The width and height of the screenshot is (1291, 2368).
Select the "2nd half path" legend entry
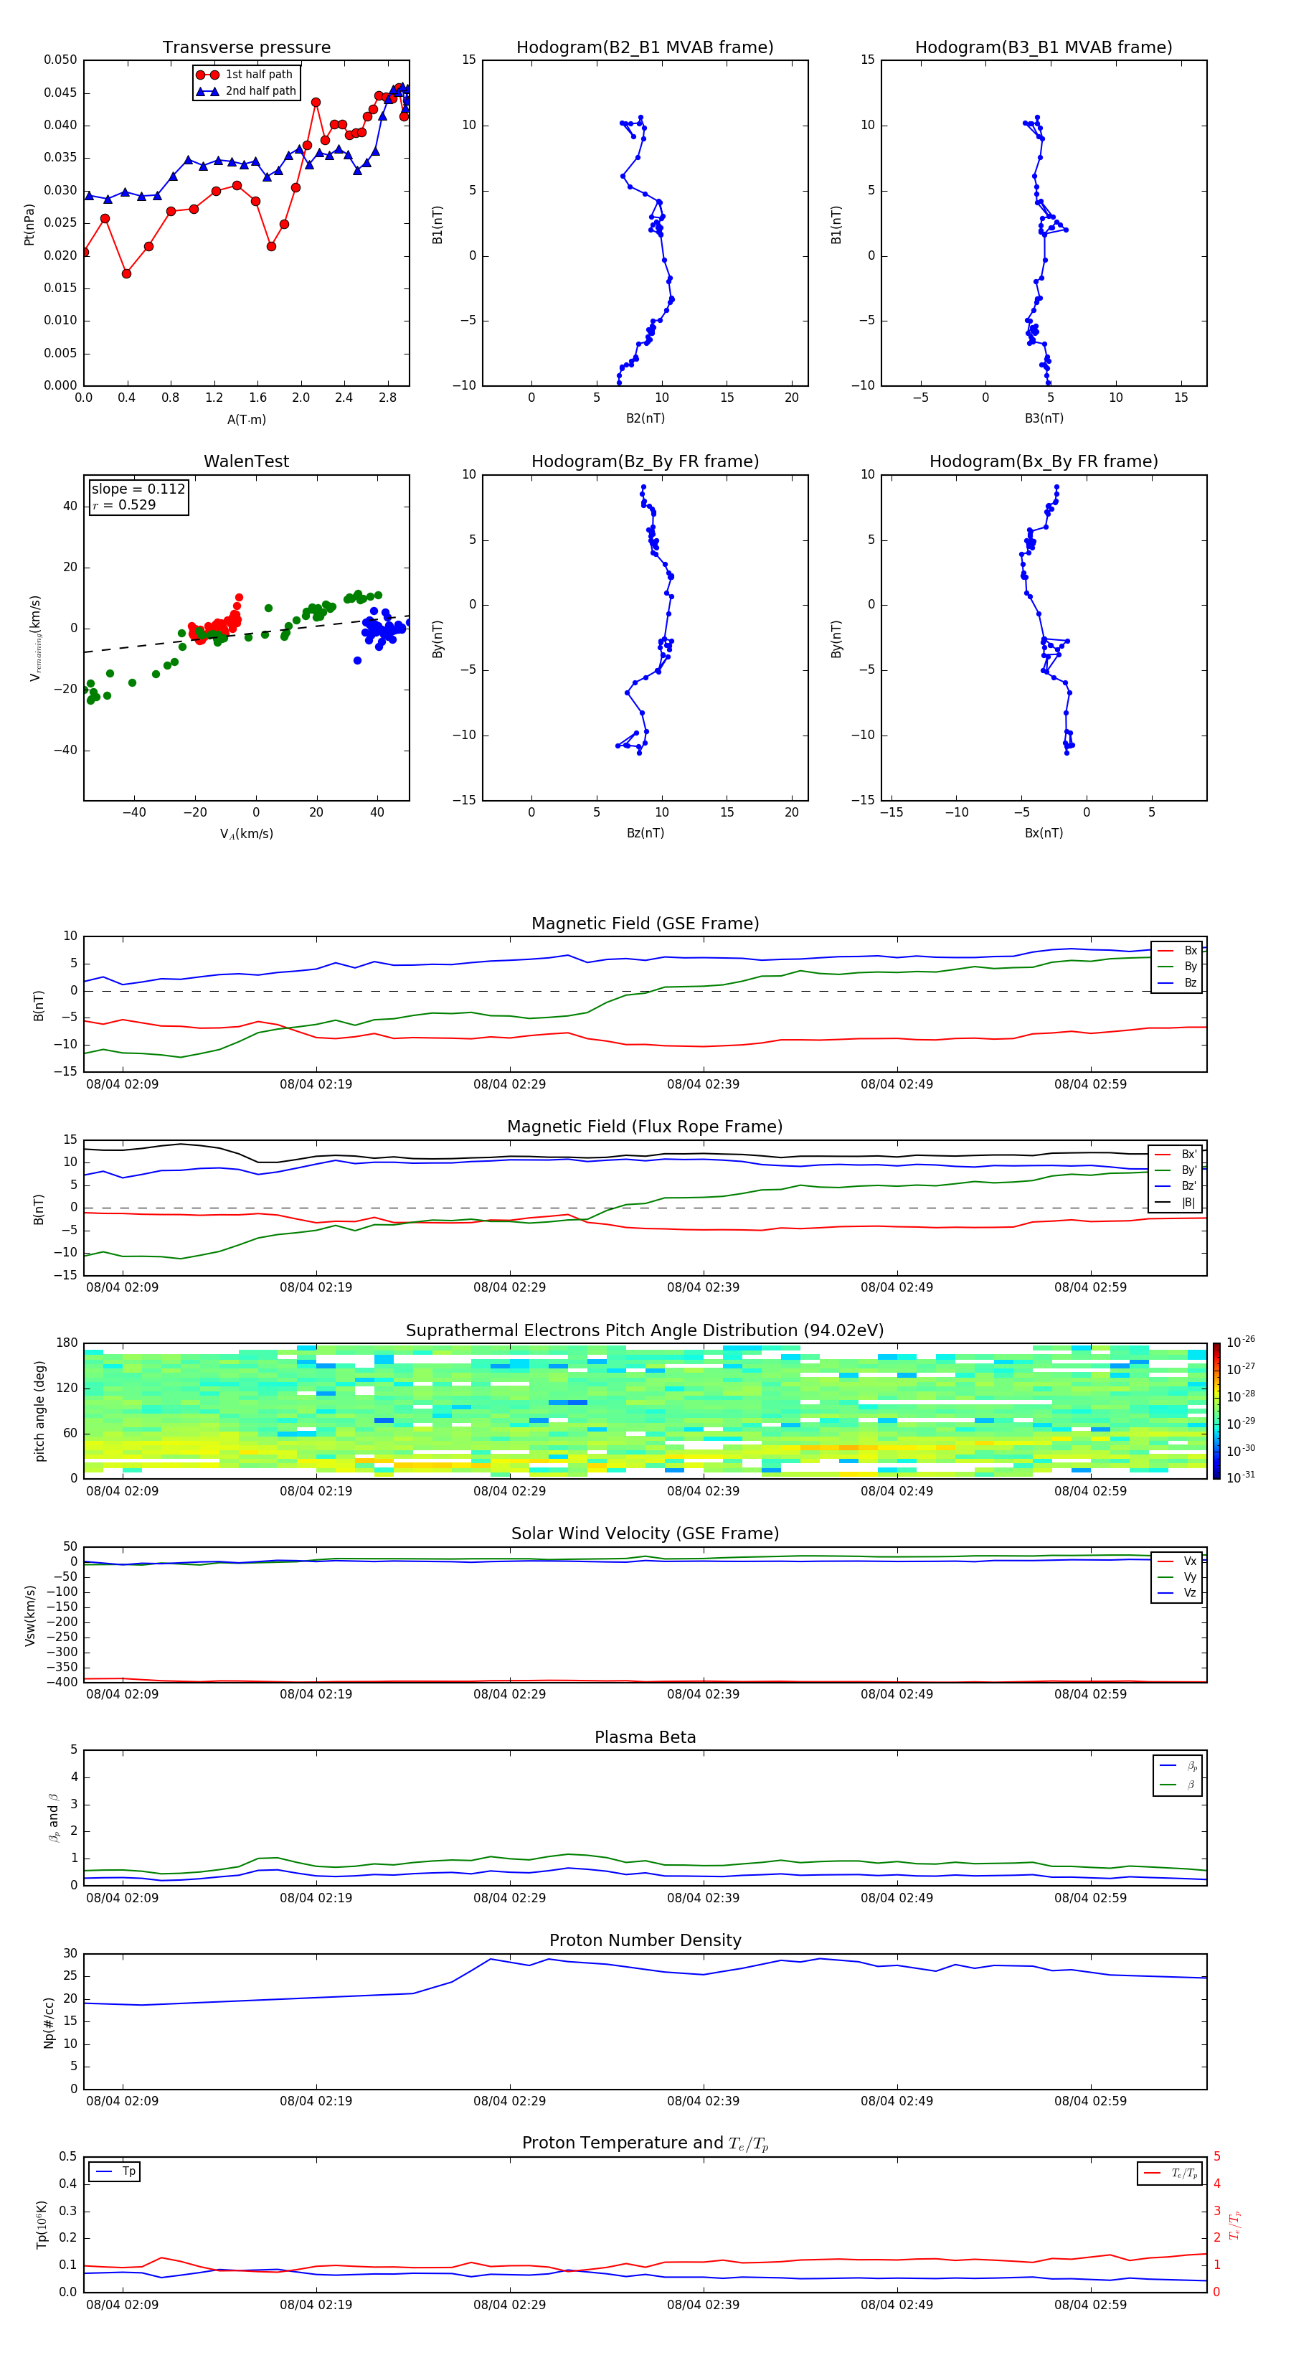click(x=247, y=91)
